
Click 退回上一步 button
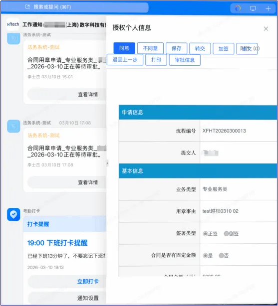coord(125,60)
